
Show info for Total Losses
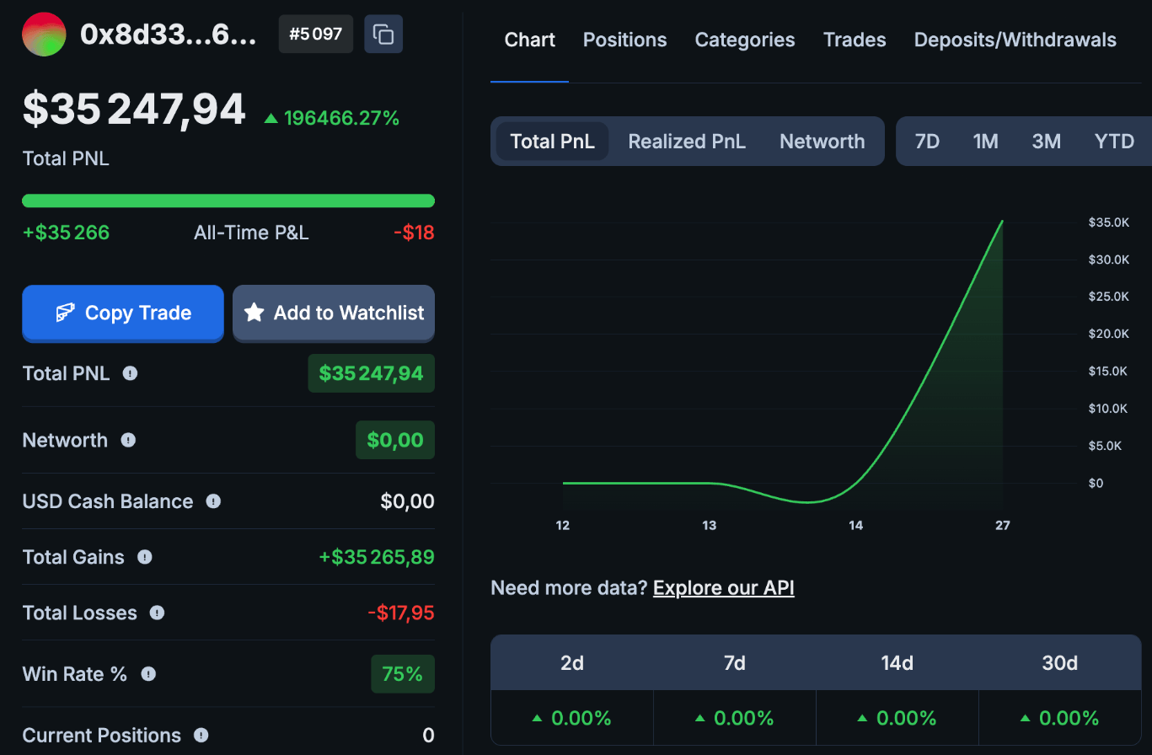pos(157,613)
